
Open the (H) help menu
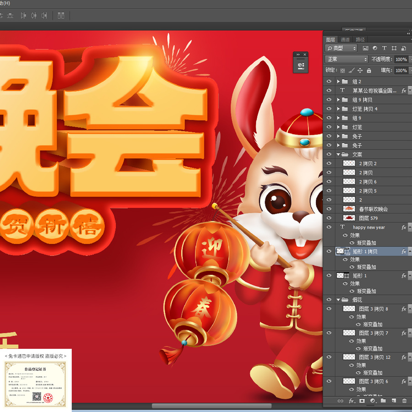pos(5,3)
